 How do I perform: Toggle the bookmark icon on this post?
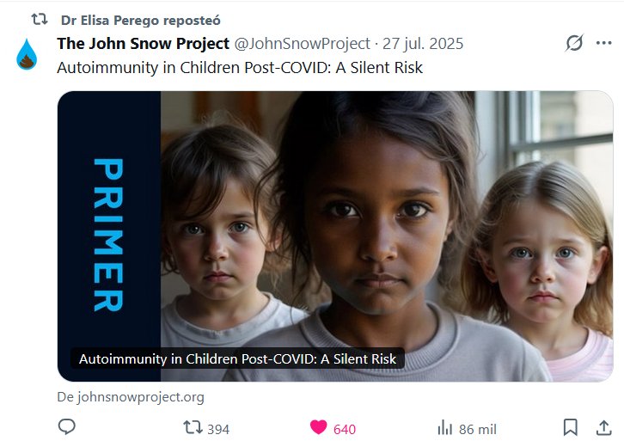click(x=570, y=427)
